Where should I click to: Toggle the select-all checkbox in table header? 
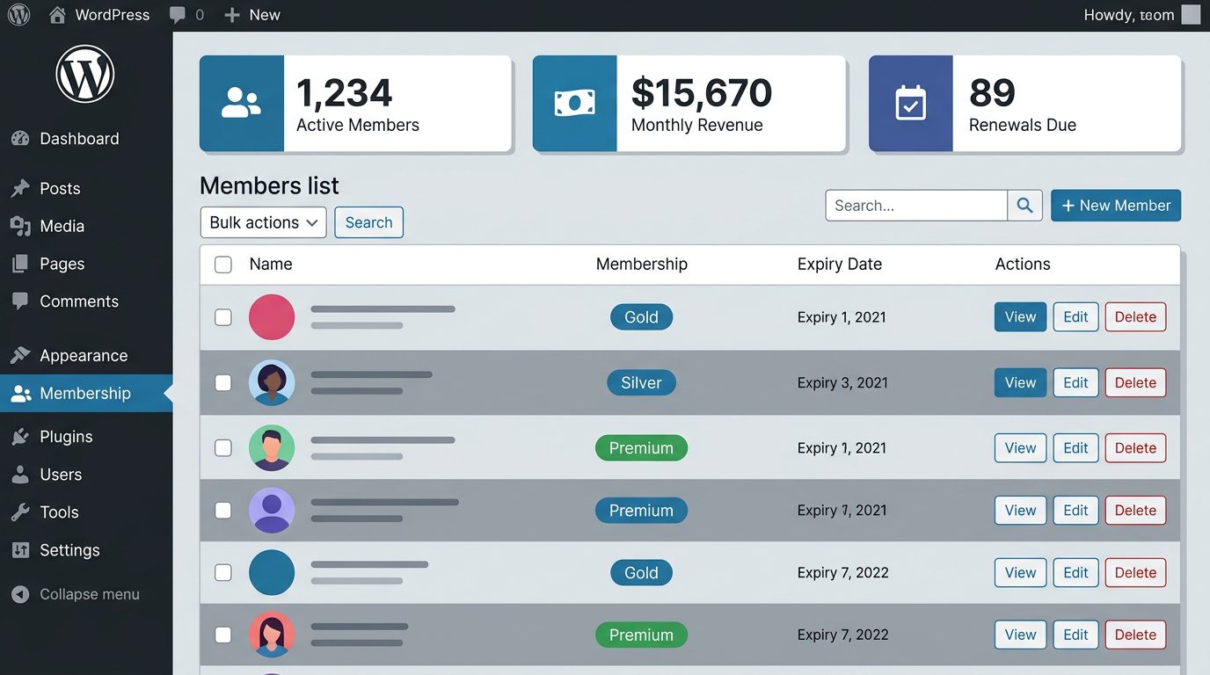click(223, 265)
